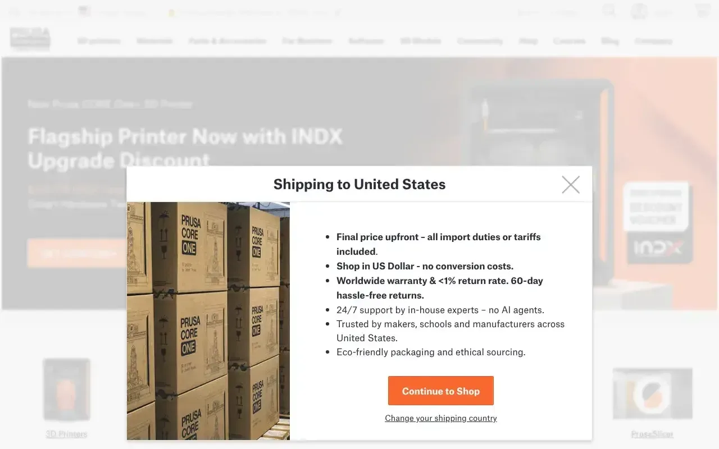The height and width of the screenshot is (449, 719).
Task: Click the Continue to Shop button
Action: 441,391
